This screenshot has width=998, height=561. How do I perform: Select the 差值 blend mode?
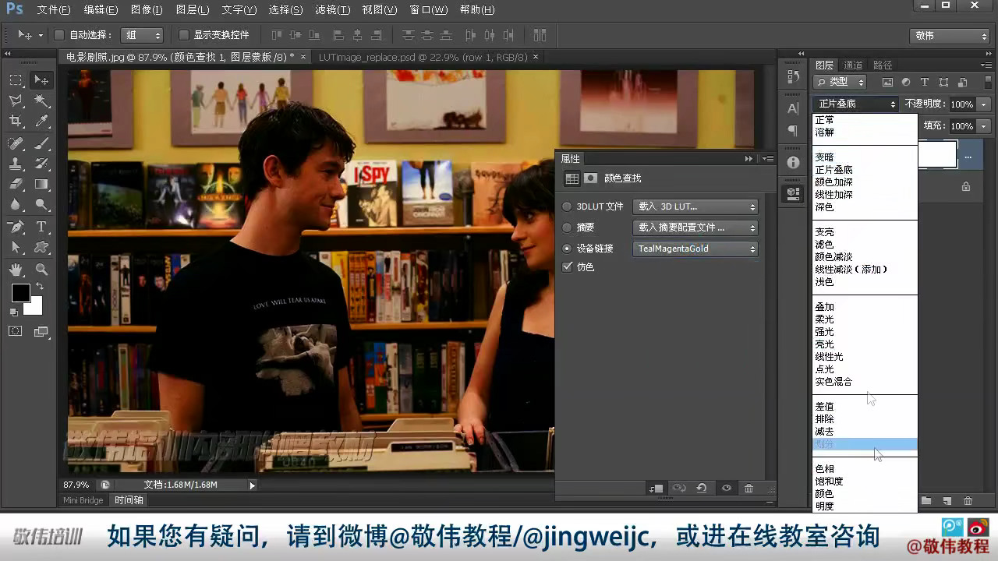(825, 407)
